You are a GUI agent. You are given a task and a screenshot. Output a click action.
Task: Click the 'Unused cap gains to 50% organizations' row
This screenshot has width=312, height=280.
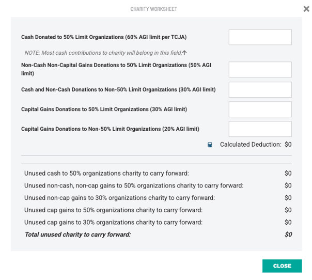click(x=113, y=210)
